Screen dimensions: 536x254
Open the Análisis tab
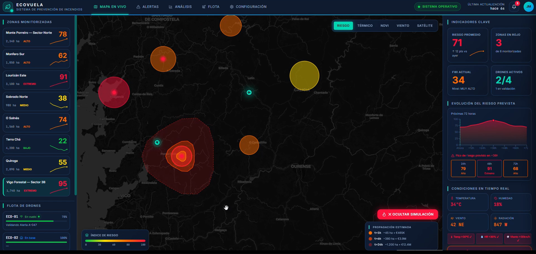[180, 7]
